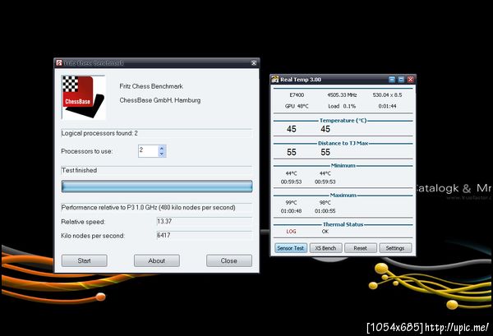The width and height of the screenshot is (493, 336).
Task: Click the red LOG thermal status indicator
Action: coord(291,232)
